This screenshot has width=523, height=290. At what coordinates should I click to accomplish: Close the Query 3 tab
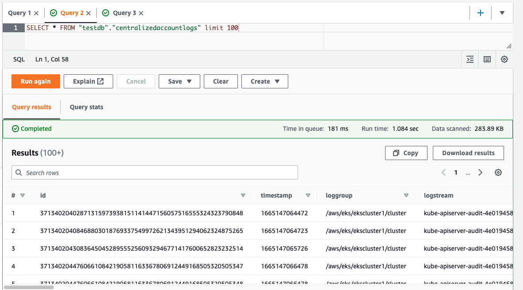pos(141,13)
